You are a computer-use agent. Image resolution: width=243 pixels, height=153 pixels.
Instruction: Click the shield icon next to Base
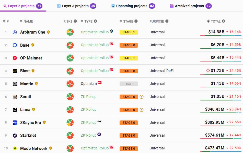[33, 45]
